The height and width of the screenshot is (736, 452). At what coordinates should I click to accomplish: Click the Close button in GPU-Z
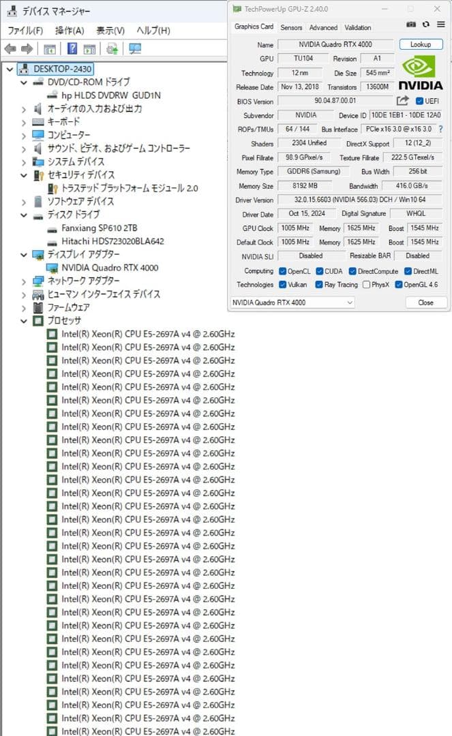click(425, 303)
